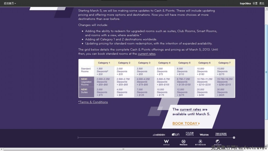Click the Element brand logo
The image size is (268, 151).
[217, 142]
